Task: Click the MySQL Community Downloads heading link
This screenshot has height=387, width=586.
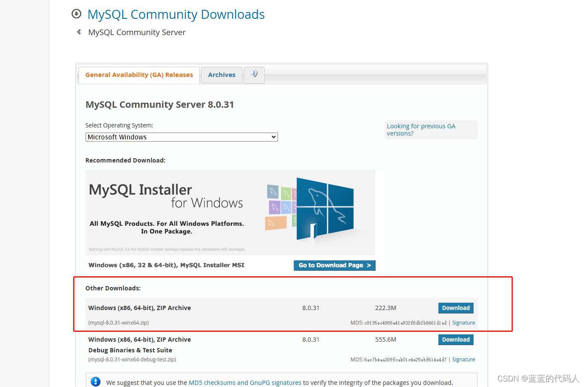Action: 176,15
